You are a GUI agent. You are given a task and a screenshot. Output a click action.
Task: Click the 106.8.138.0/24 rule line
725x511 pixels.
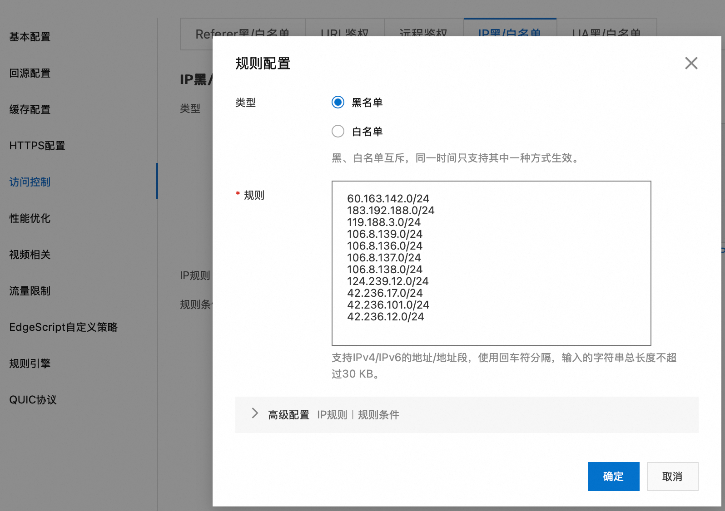pyautogui.click(x=385, y=270)
